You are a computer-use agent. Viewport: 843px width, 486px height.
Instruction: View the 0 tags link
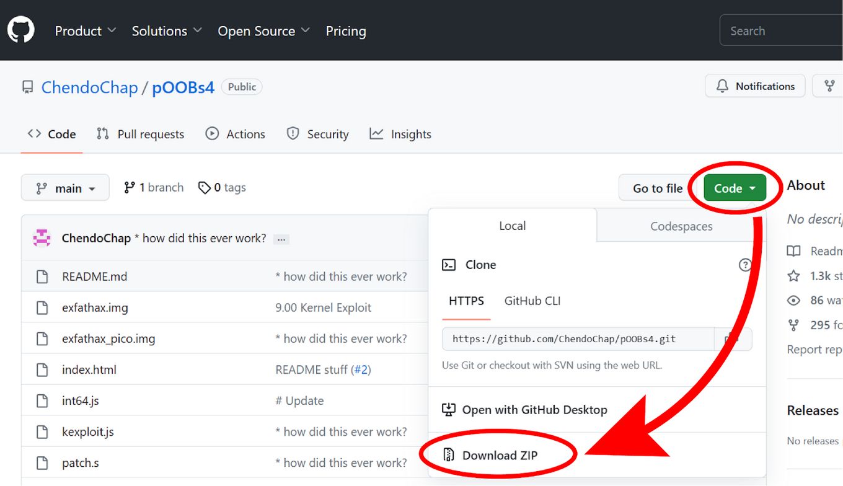coord(222,187)
